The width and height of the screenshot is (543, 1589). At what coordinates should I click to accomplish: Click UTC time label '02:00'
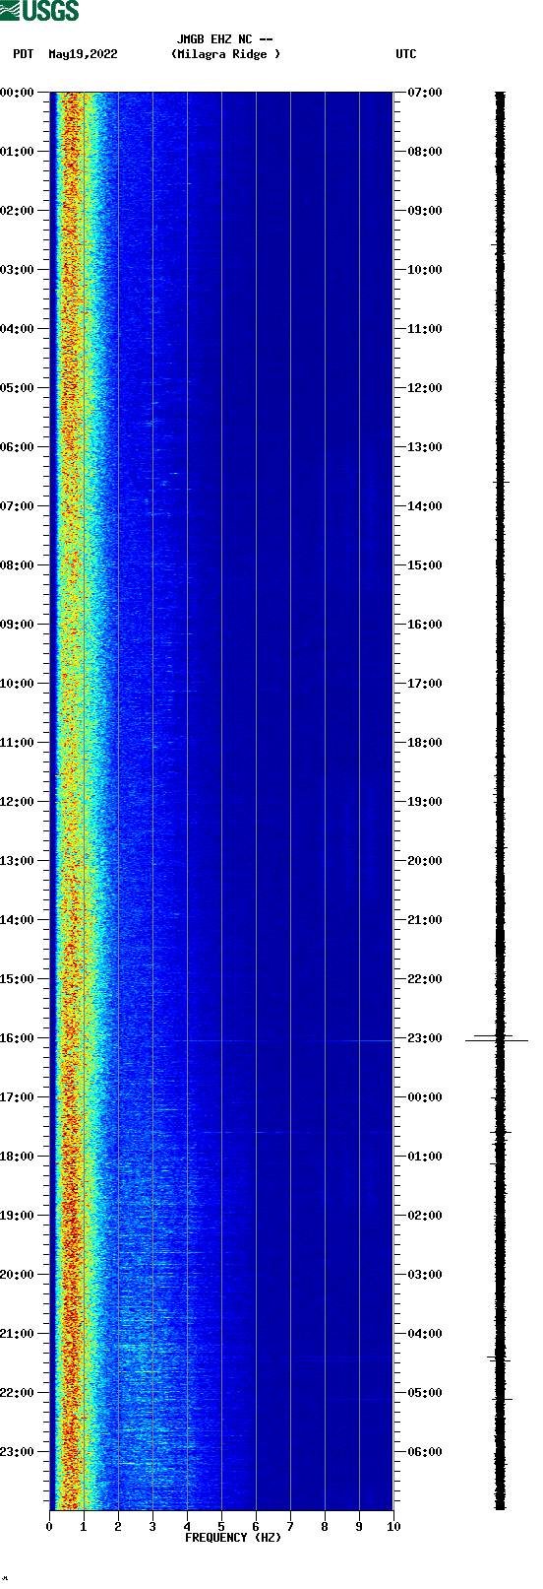pyautogui.click(x=425, y=1216)
